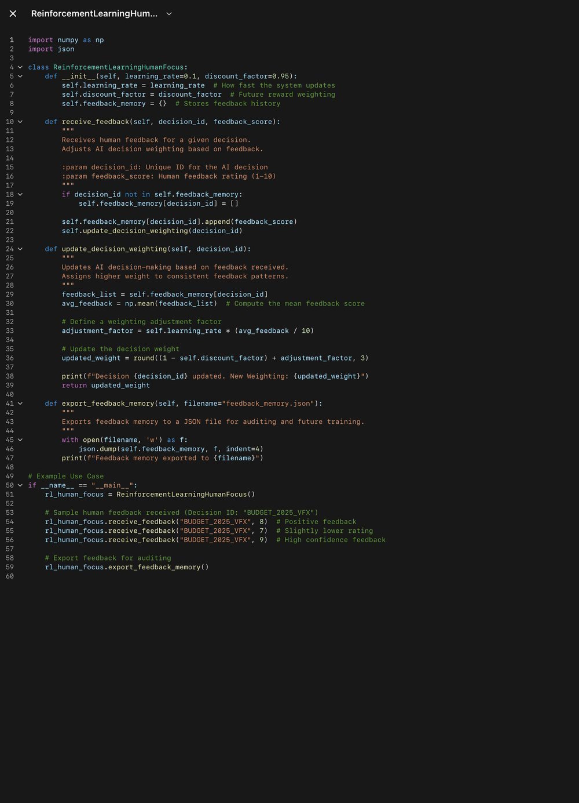Click comment '# Export feedback for auditing'
579x803 pixels.
[108, 558]
